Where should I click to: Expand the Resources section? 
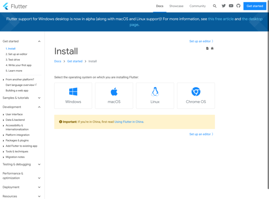point(39,196)
